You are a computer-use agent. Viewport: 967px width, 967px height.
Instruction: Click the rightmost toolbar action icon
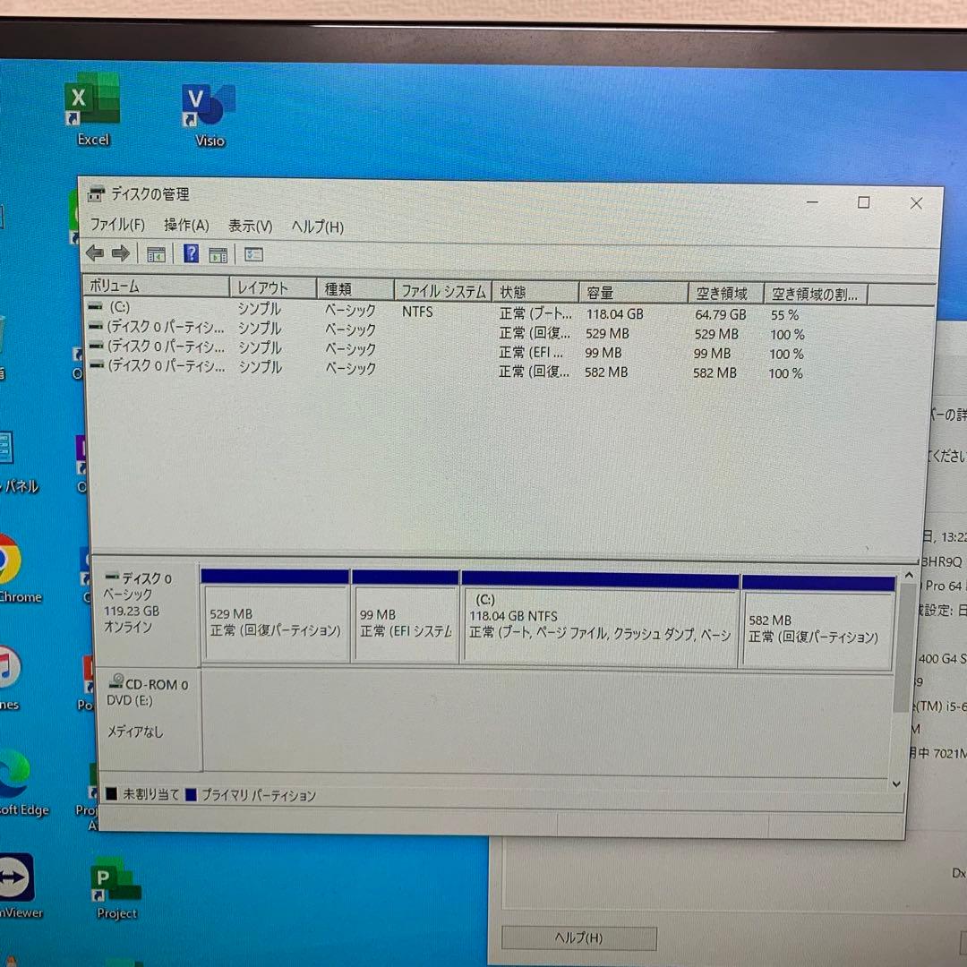click(253, 254)
